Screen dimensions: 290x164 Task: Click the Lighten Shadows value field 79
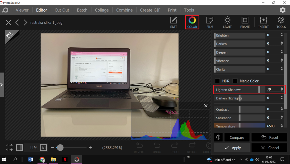[273, 89]
